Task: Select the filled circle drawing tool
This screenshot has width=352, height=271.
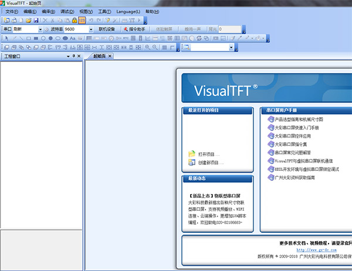Action: 50,38
